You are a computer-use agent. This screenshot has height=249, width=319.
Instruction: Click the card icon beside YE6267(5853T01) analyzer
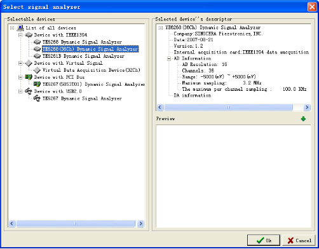(x=37, y=84)
